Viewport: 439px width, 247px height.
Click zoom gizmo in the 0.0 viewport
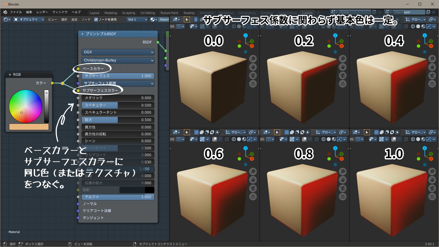253,58
